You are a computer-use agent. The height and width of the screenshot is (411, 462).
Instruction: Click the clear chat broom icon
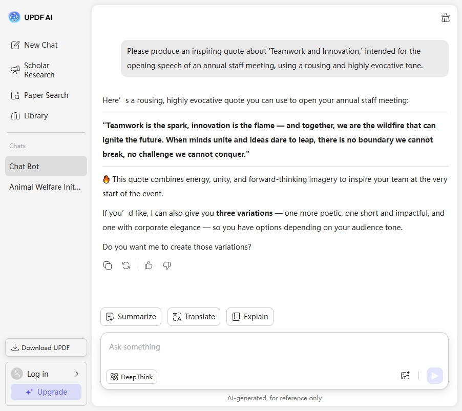coord(446,18)
